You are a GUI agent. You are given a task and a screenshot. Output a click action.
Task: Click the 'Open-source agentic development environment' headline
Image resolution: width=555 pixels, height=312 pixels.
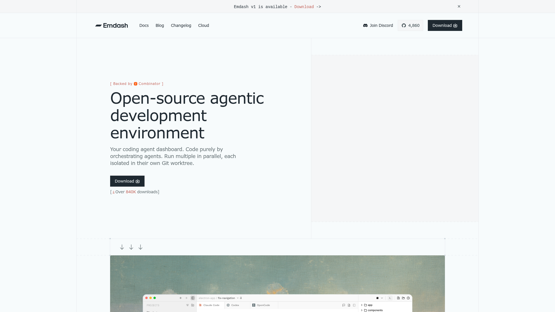pyautogui.click(x=187, y=116)
